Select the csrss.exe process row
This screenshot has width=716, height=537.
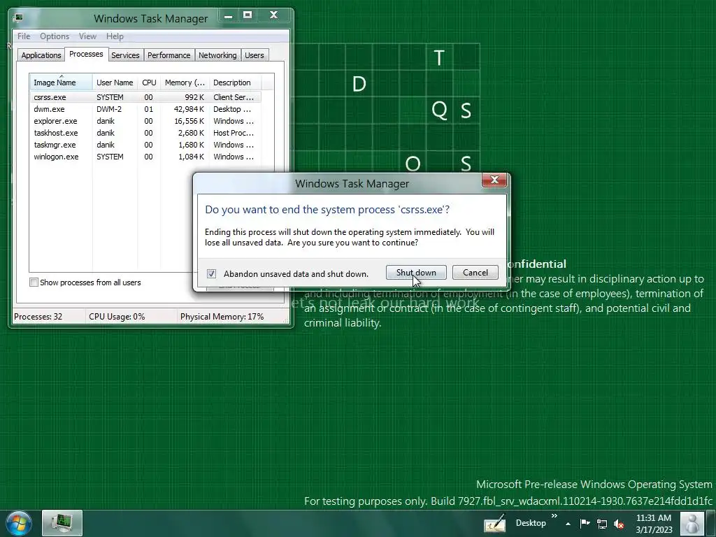[x=145, y=97]
